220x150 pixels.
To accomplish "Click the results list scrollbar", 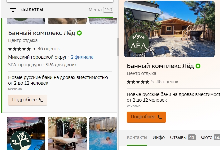I will [118, 47].
